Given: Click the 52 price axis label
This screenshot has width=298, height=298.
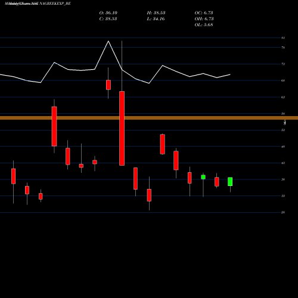Looking at the screenshot, I should pyautogui.click(x=283, y=130).
